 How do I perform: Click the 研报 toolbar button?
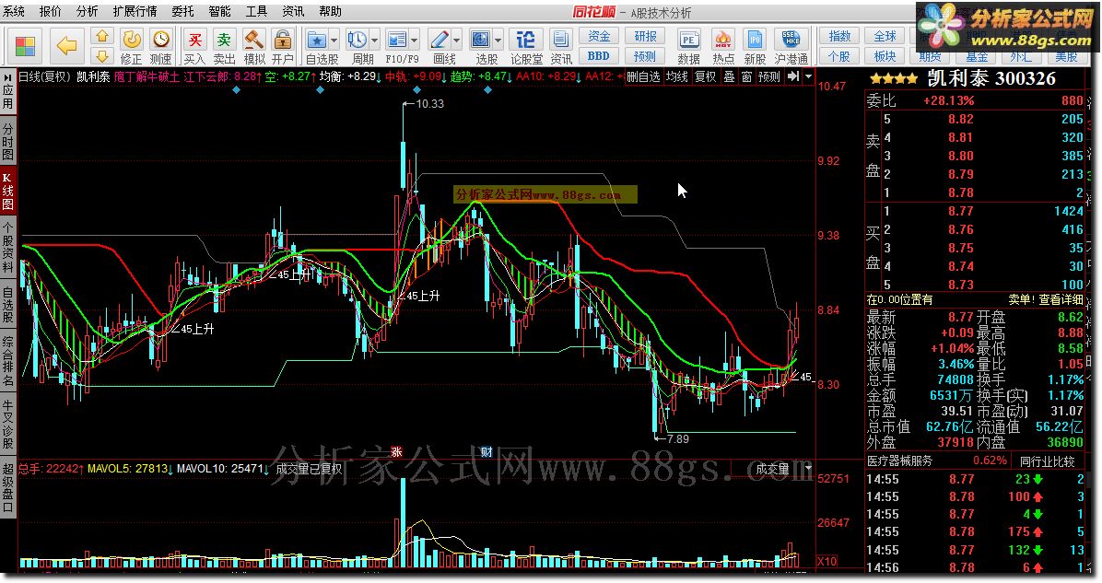645,37
